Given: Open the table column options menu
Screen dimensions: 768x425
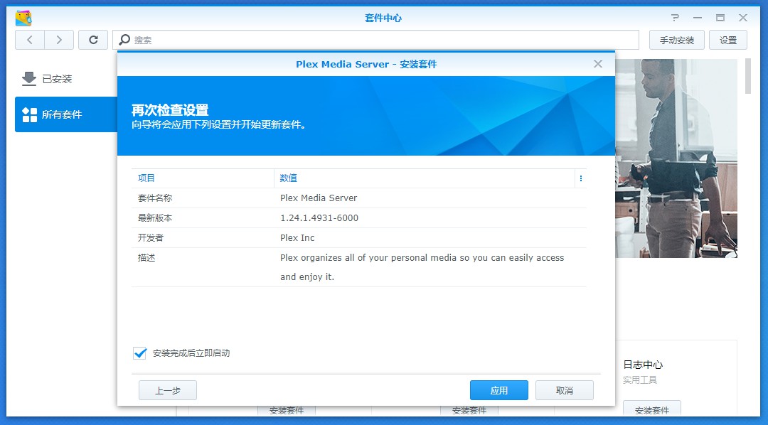Looking at the screenshot, I should 581,178.
